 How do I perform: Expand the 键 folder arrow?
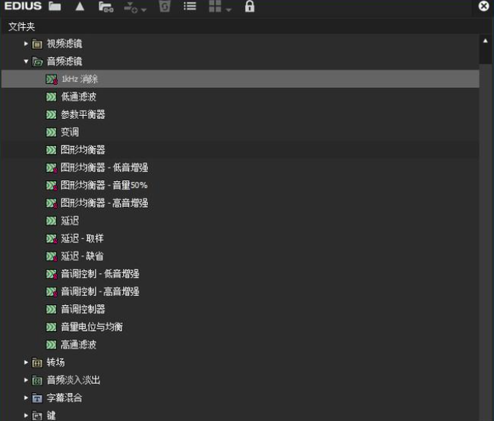pyautogui.click(x=26, y=416)
